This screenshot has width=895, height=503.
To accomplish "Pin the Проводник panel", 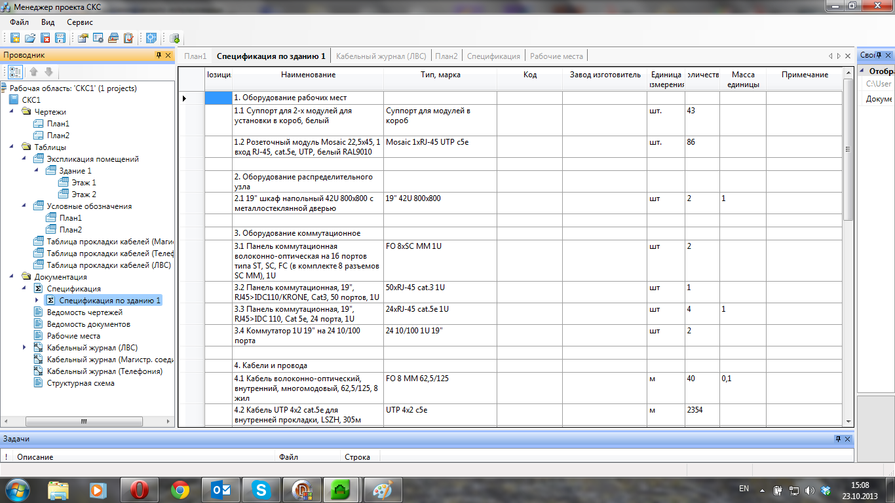I will coord(159,56).
